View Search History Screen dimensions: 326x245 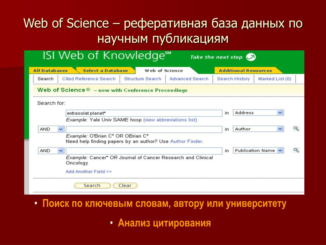click(233, 79)
